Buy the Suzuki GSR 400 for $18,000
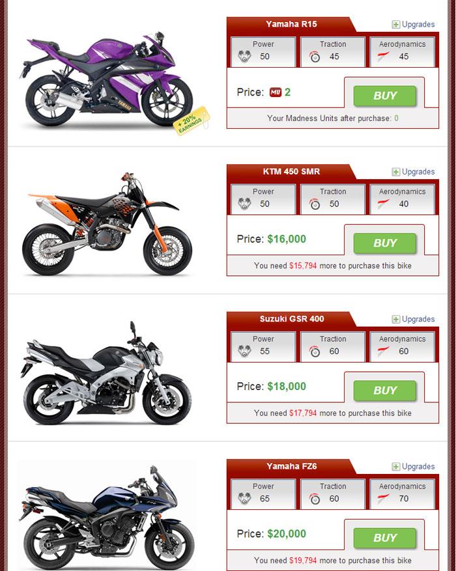This screenshot has height=571, width=456. tap(384, 391)
